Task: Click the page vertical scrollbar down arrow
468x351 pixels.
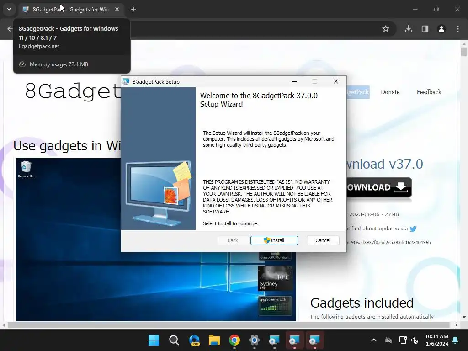Action: pos(464,317)
